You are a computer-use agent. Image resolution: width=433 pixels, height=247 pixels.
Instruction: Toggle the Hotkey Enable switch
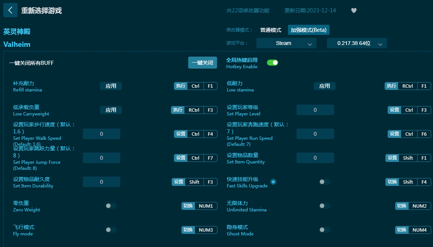pyautogui.click(x=273, y=63)
